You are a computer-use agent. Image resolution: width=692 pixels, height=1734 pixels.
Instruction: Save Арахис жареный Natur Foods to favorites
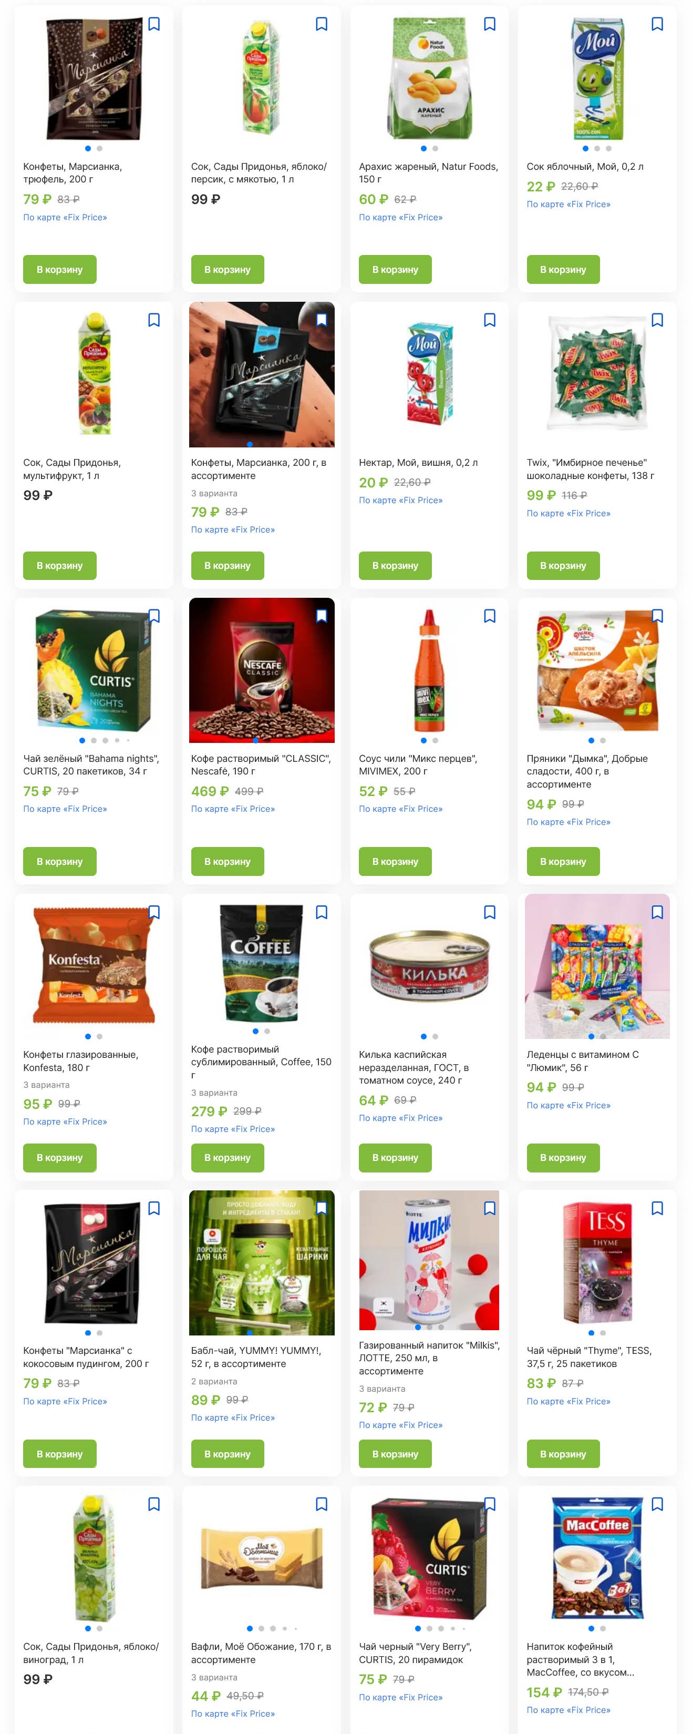[x=490, y=24]
